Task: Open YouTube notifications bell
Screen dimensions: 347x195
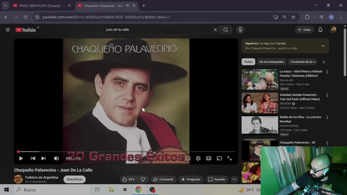Action: [320, 30]
